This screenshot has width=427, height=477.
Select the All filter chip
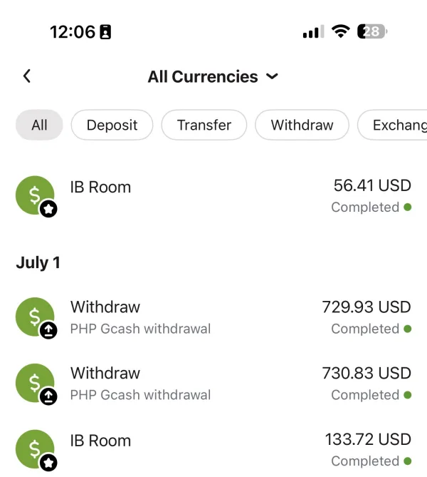click(39, 125)
